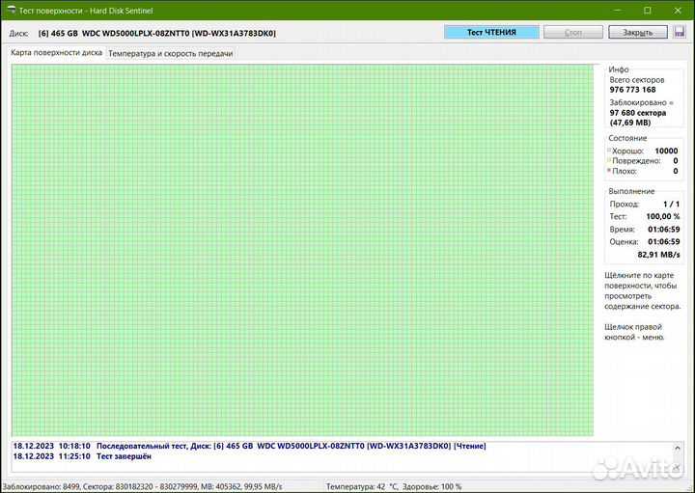The width and height of the screenshot is (695, 493).
Task: Click the disabled 'Стоп' button
Action: tap(573, 33)
